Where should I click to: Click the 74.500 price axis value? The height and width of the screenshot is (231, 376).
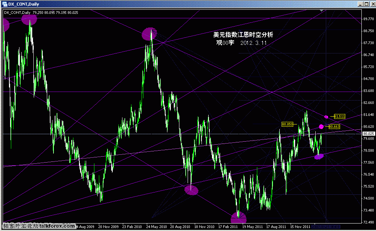[x=369, y=198]
